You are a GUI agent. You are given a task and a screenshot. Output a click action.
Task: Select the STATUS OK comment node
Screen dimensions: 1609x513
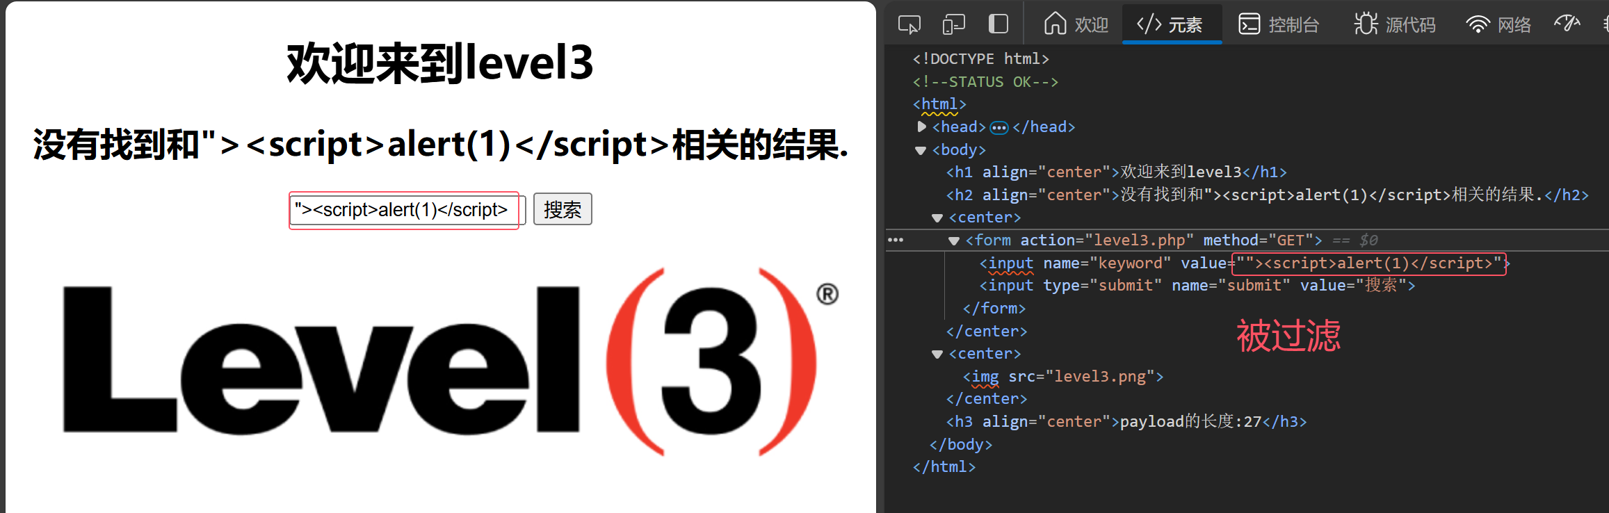point(985,82)
